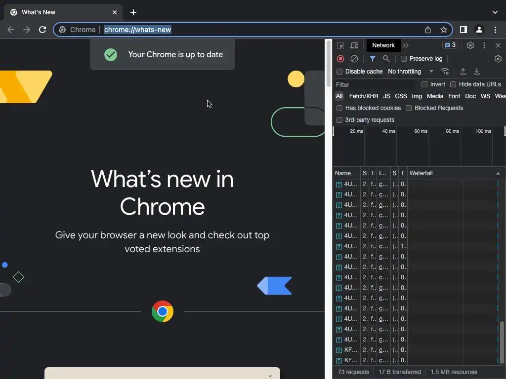Open the 3 issues badge
The width and height of the screenshot is (506, 379).
point(450,45)
